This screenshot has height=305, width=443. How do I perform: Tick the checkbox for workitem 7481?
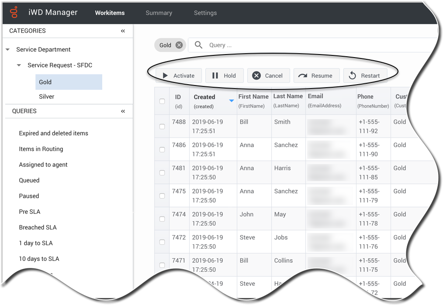[162, 173]
